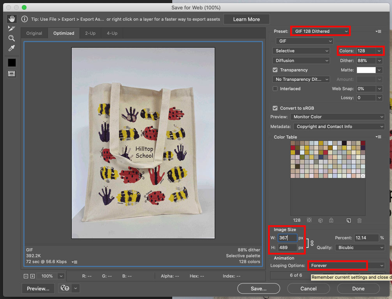Viewport: 392px width, 299px height.
Task: Open the Quality Bicubic dropdown
Action: 359,247
